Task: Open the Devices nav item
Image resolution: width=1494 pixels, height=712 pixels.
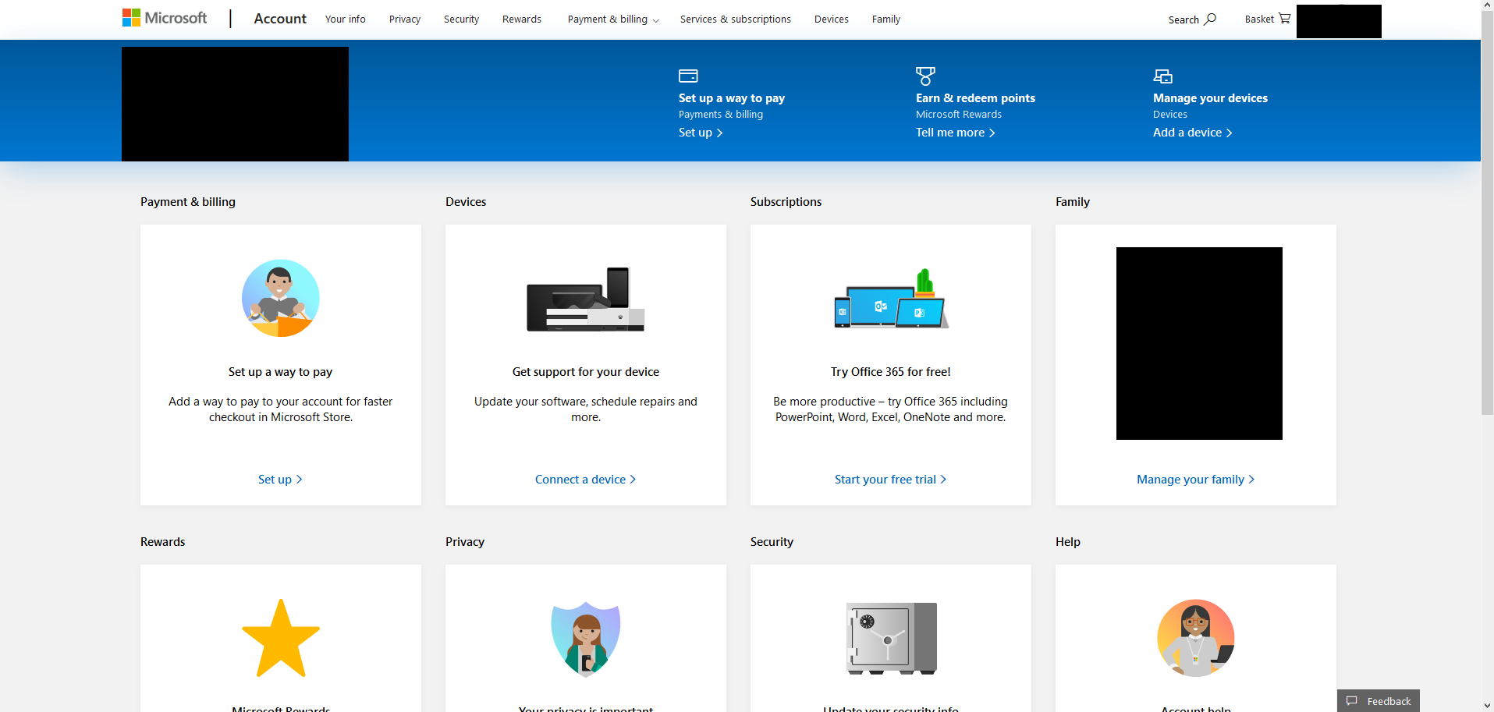Action: (832, 19)
